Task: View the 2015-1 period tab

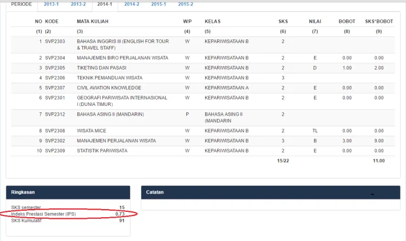Action: click(x=159, y=4)
